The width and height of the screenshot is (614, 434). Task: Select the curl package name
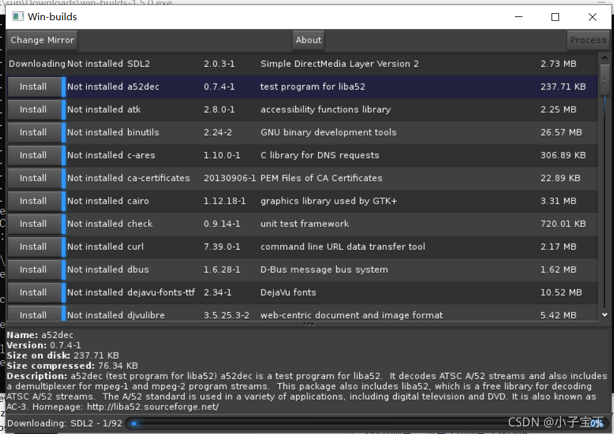[x=136, y=247]
